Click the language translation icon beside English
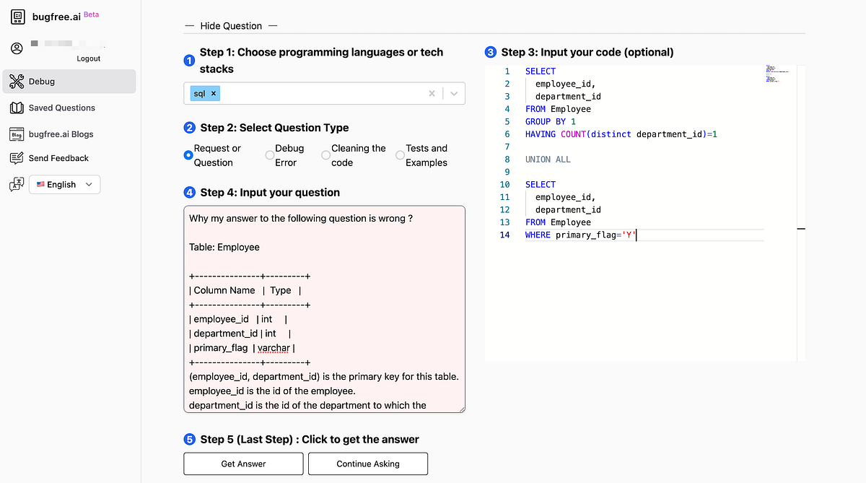 (18, 183)
